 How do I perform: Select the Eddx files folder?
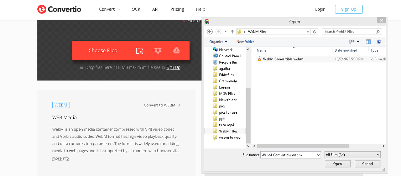(227, 75)
